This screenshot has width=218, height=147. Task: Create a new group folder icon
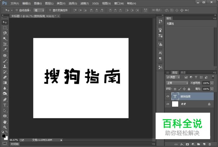coord(198,144)
